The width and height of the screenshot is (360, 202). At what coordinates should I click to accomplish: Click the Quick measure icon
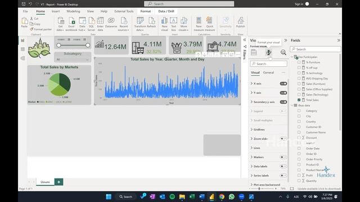pyautogui.click(x=210, y=21)
